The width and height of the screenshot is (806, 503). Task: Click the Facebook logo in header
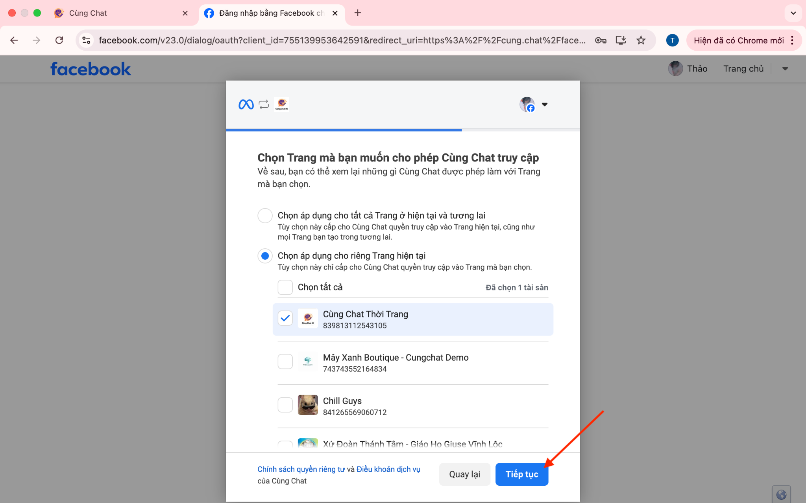tap(91, 69)
